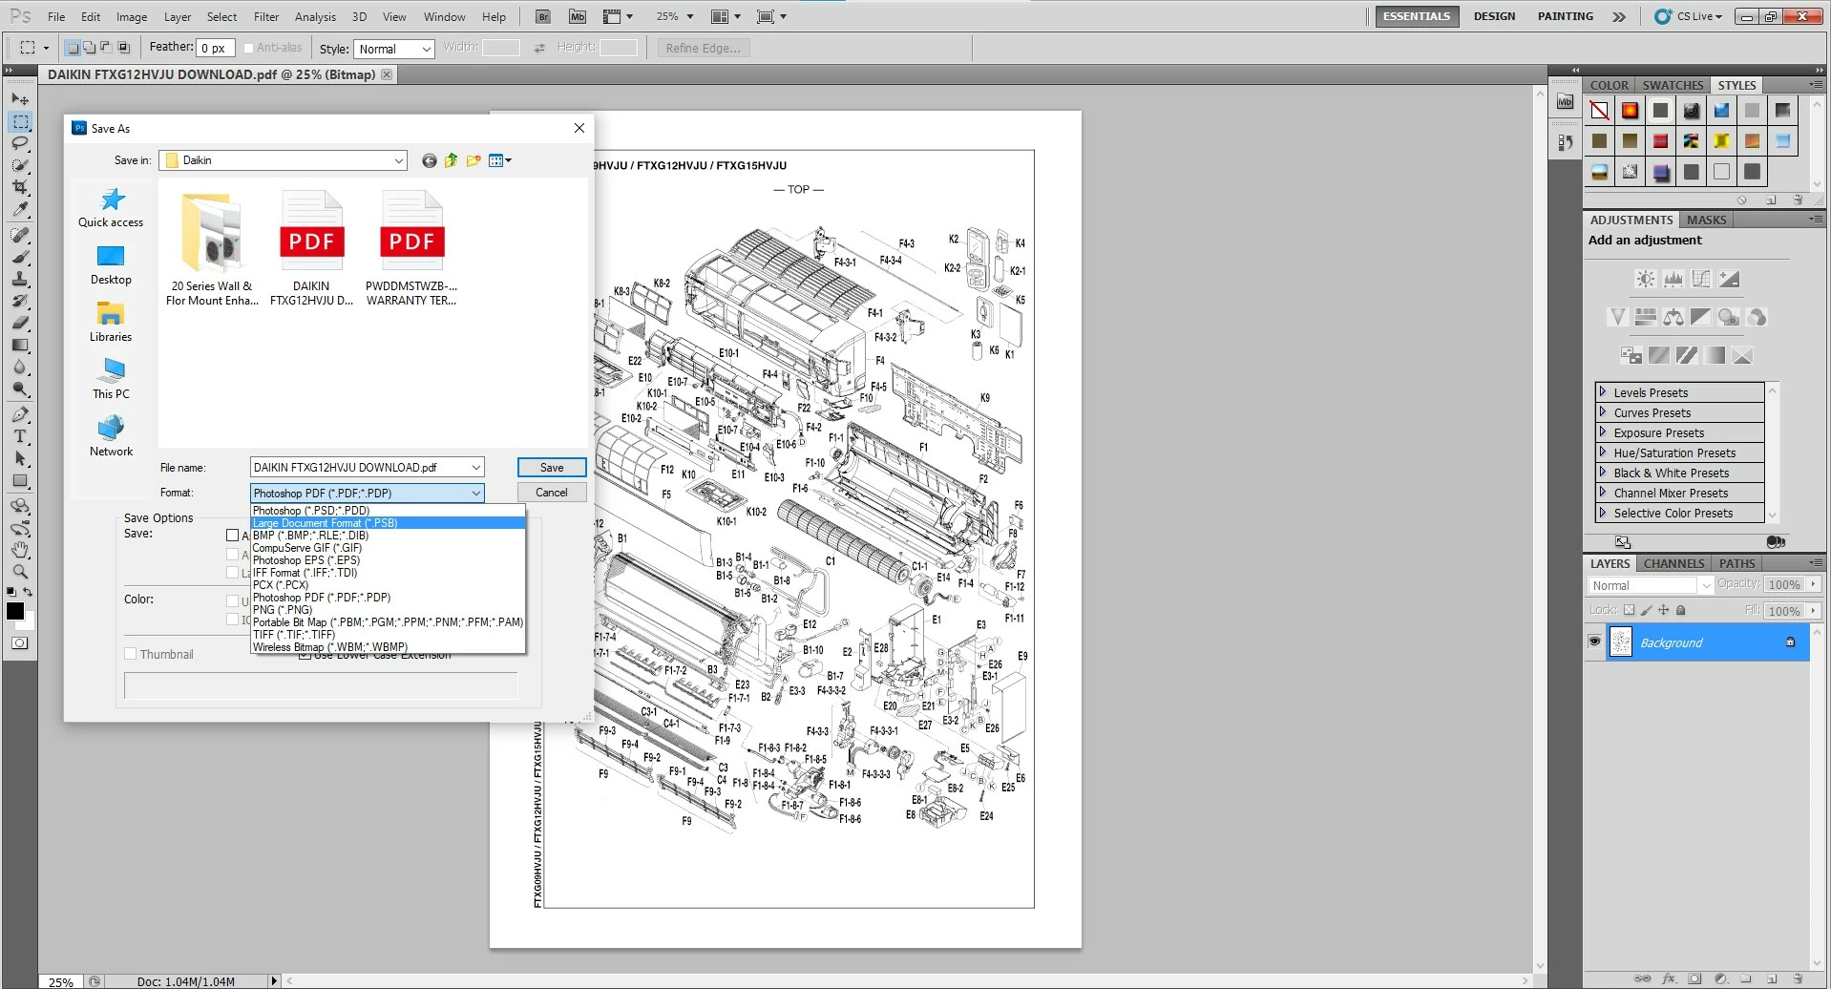The width and height of the screenshot is (1831, 989).
Task: Add a Curves adjustment
Action: 1701,279
